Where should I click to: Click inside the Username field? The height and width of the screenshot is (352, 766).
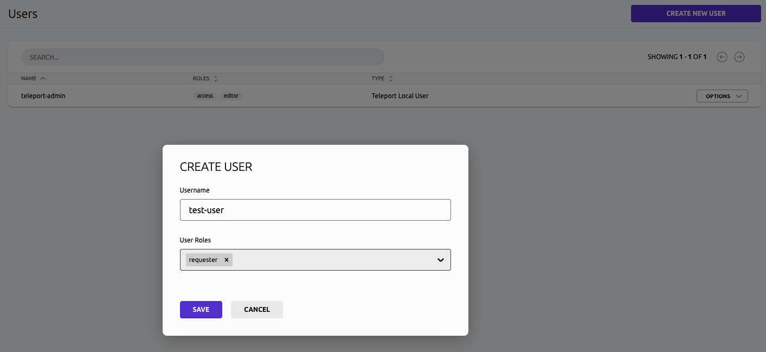click(315, 210)
